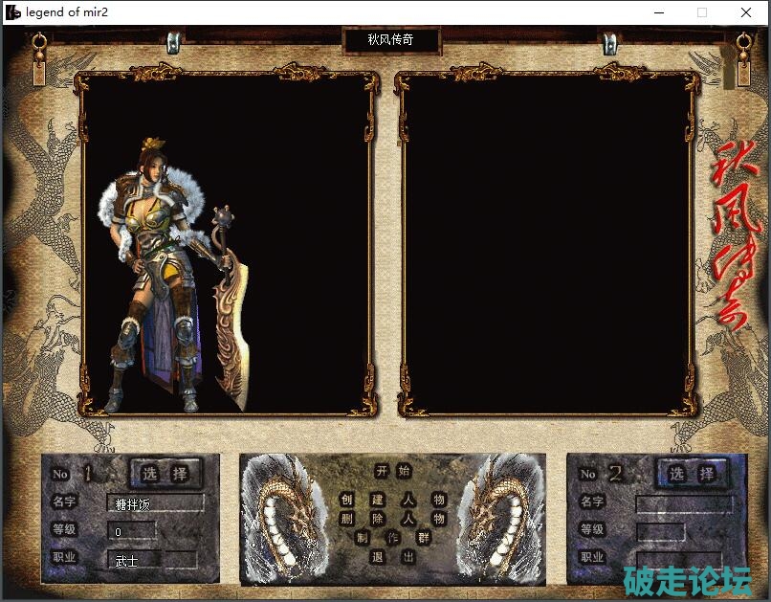The height and width of the screenshot is (602, 771).
Task: Click the red calligraphy logo on the right
Action: pyautogui.click(x=734, y=234)
